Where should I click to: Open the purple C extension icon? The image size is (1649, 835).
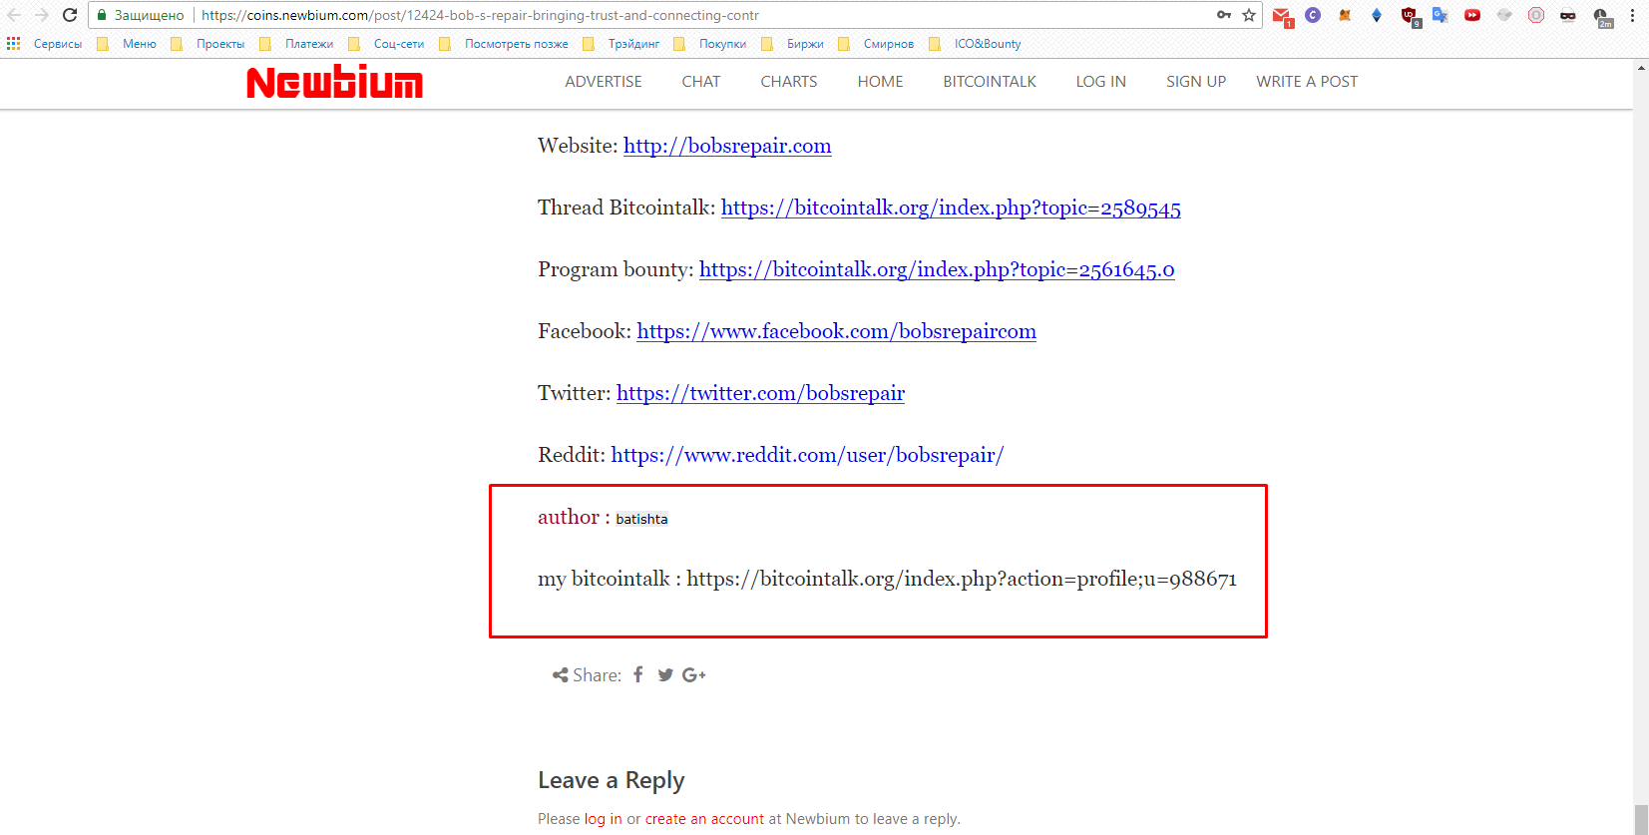1313,15
